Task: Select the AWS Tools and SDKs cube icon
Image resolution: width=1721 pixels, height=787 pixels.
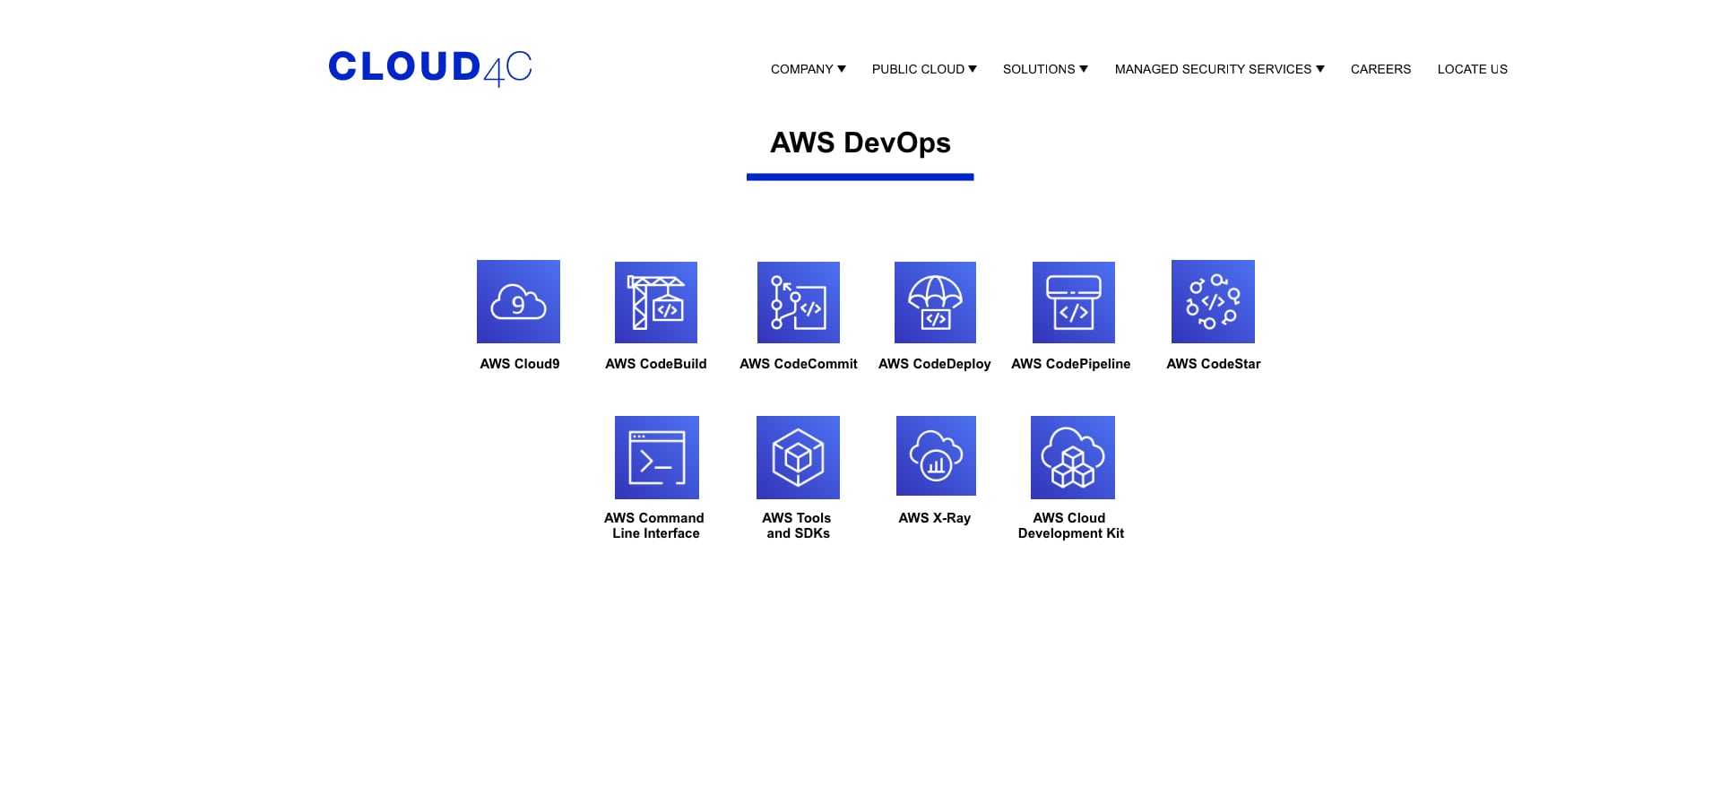Action: point(798,457)
